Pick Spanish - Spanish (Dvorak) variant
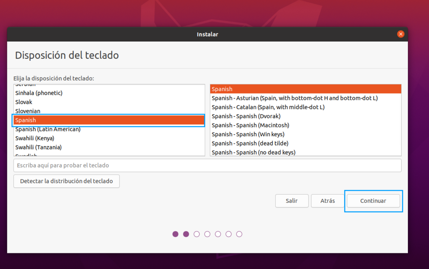This screenshot has width=429, height=269. tap(306, 116)
